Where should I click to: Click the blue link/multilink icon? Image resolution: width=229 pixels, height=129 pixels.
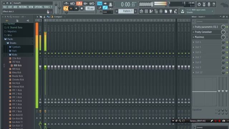(x=105, y=8)
